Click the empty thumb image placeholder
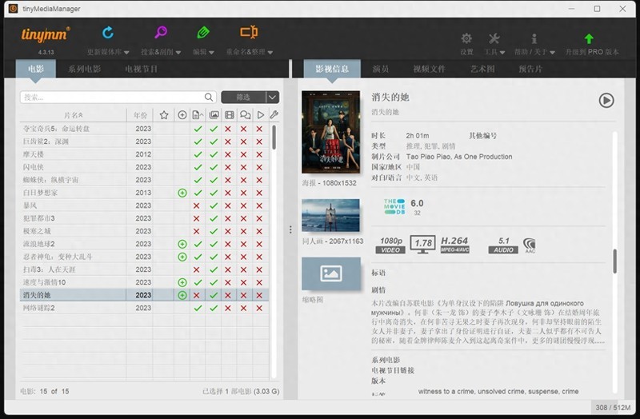The image size is (640, 419). click(x=331, y=273)
